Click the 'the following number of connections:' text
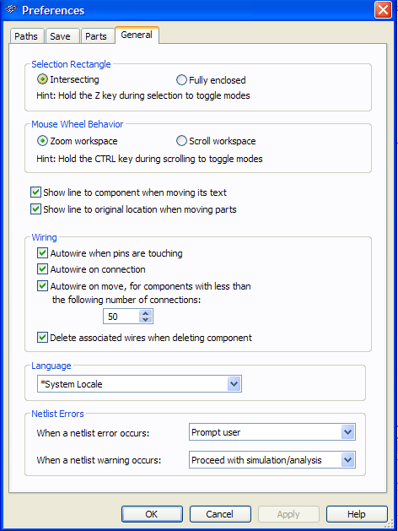Screen dimensions: 398x531 [x=126, y=300]
